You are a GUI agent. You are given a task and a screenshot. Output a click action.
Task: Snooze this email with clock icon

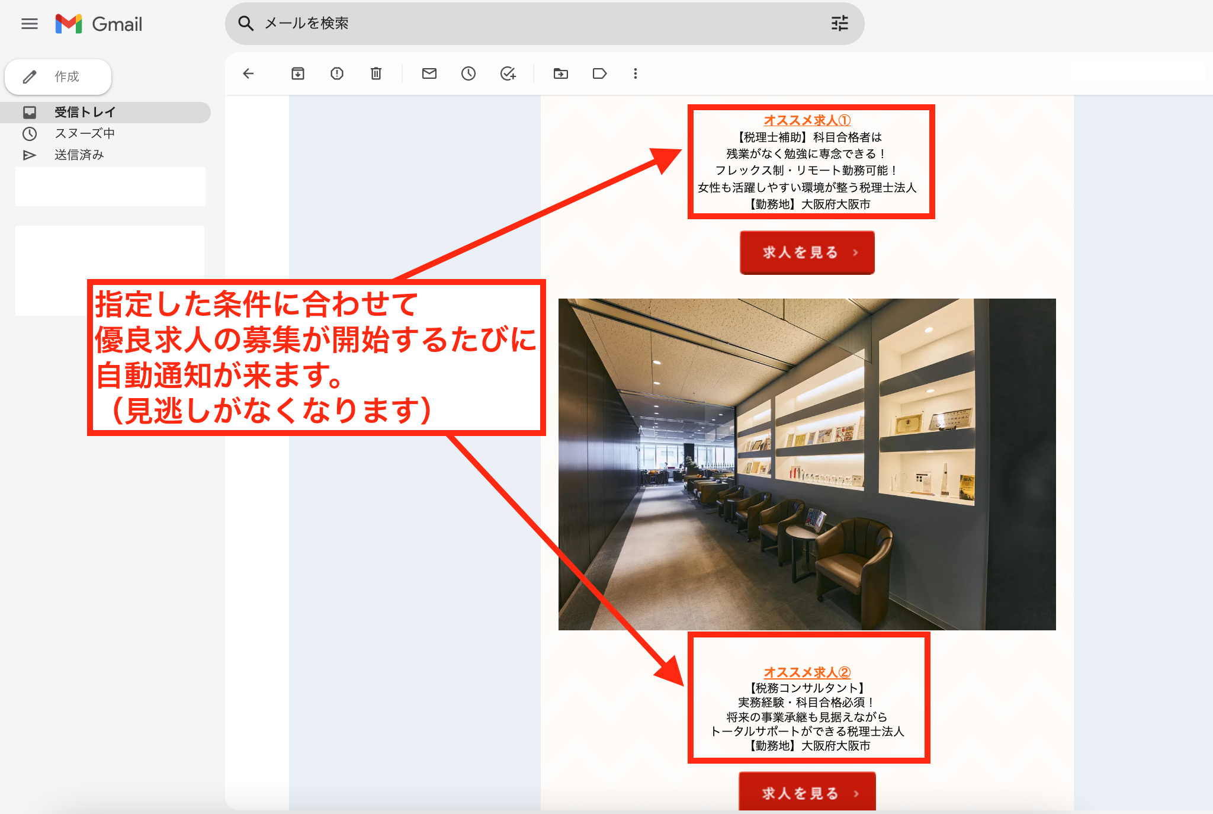(x=468, y=73)
